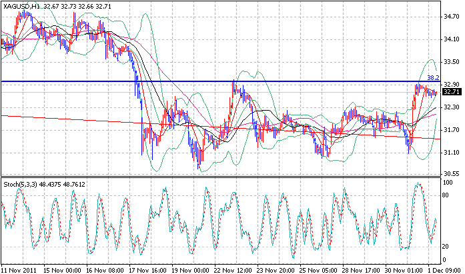Click the 34.10 price axis value
Image resolution: width=465 pixels, height=274 pixels.
coord(452,39)
